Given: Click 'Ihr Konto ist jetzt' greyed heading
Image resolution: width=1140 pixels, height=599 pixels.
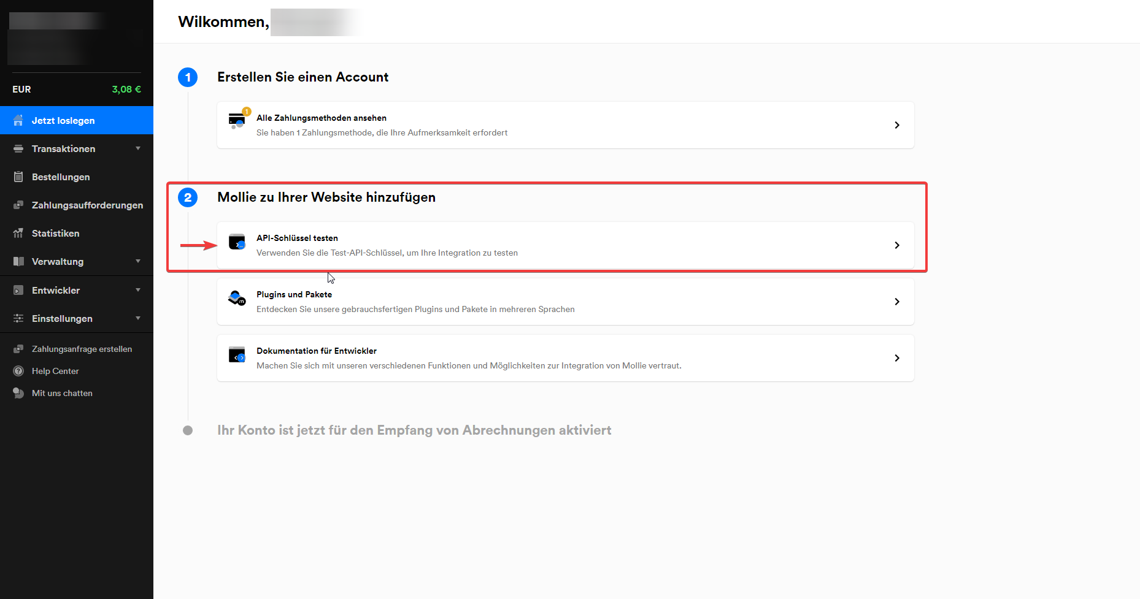Looking at the screenshot, I should [x=414, y=430].
